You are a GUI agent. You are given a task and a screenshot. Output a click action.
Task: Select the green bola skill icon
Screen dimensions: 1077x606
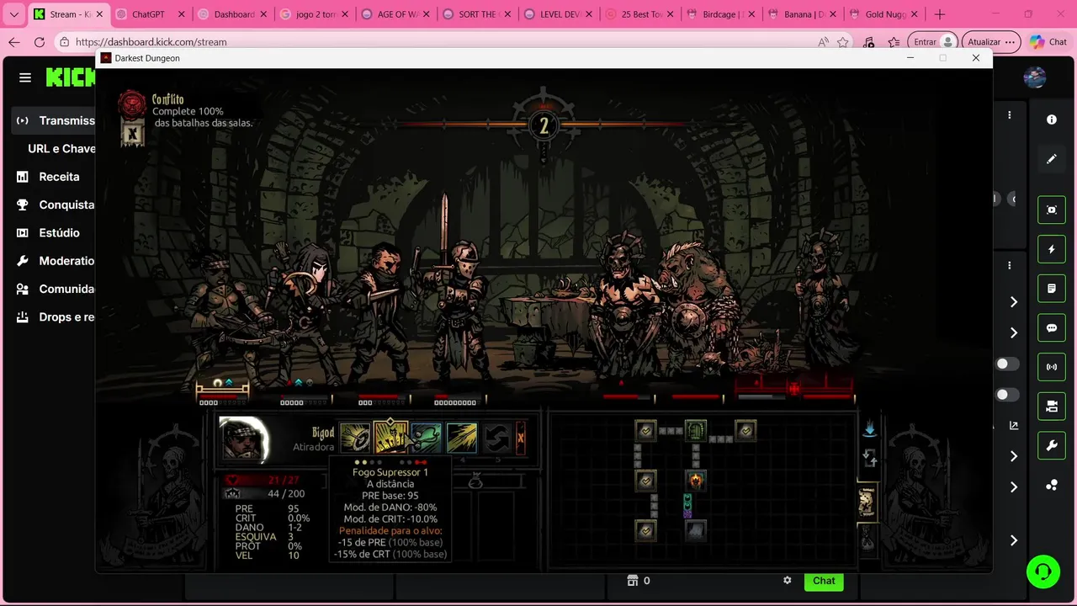(x=427, y=438)
